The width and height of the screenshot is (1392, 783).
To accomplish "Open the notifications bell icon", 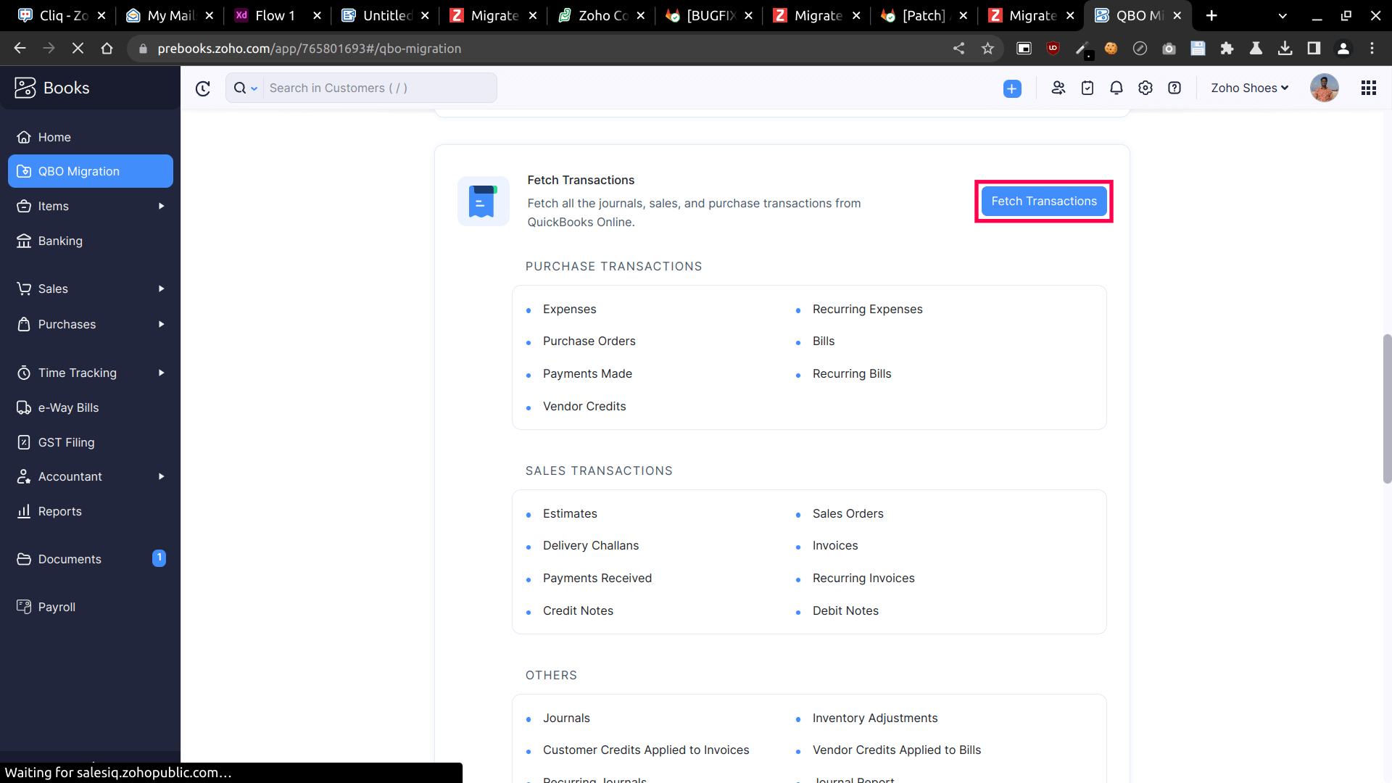I will click(1116, 88).
